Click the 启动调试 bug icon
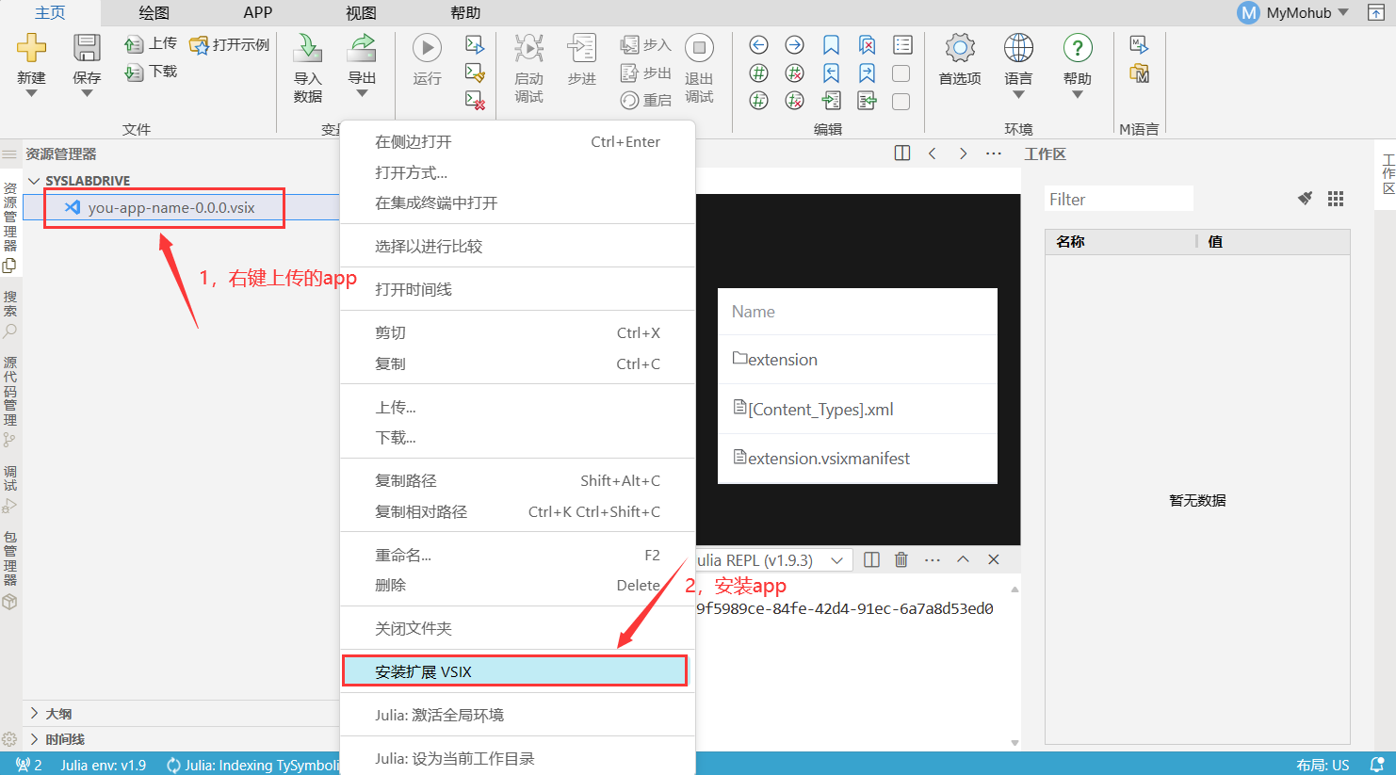The width and height of the screenshot is (1396, 775). (x=528, y=48)
